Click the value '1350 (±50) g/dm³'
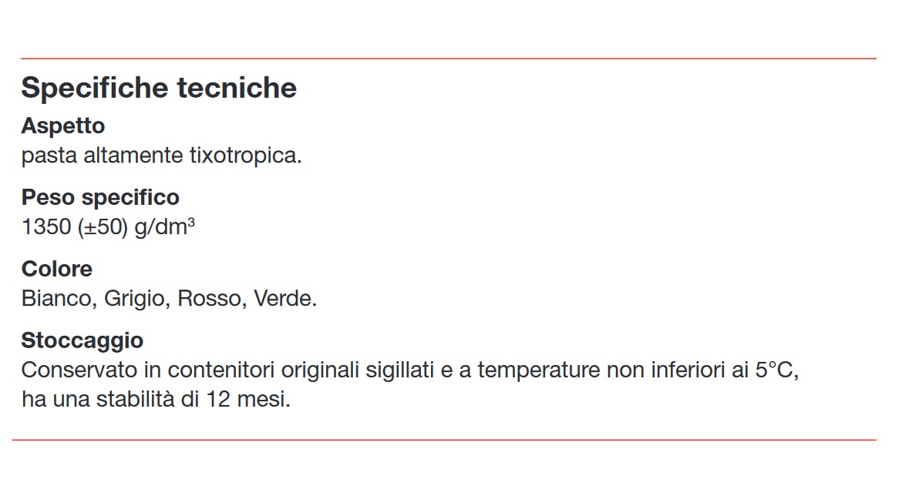919x496 pixels. [108, 227]
